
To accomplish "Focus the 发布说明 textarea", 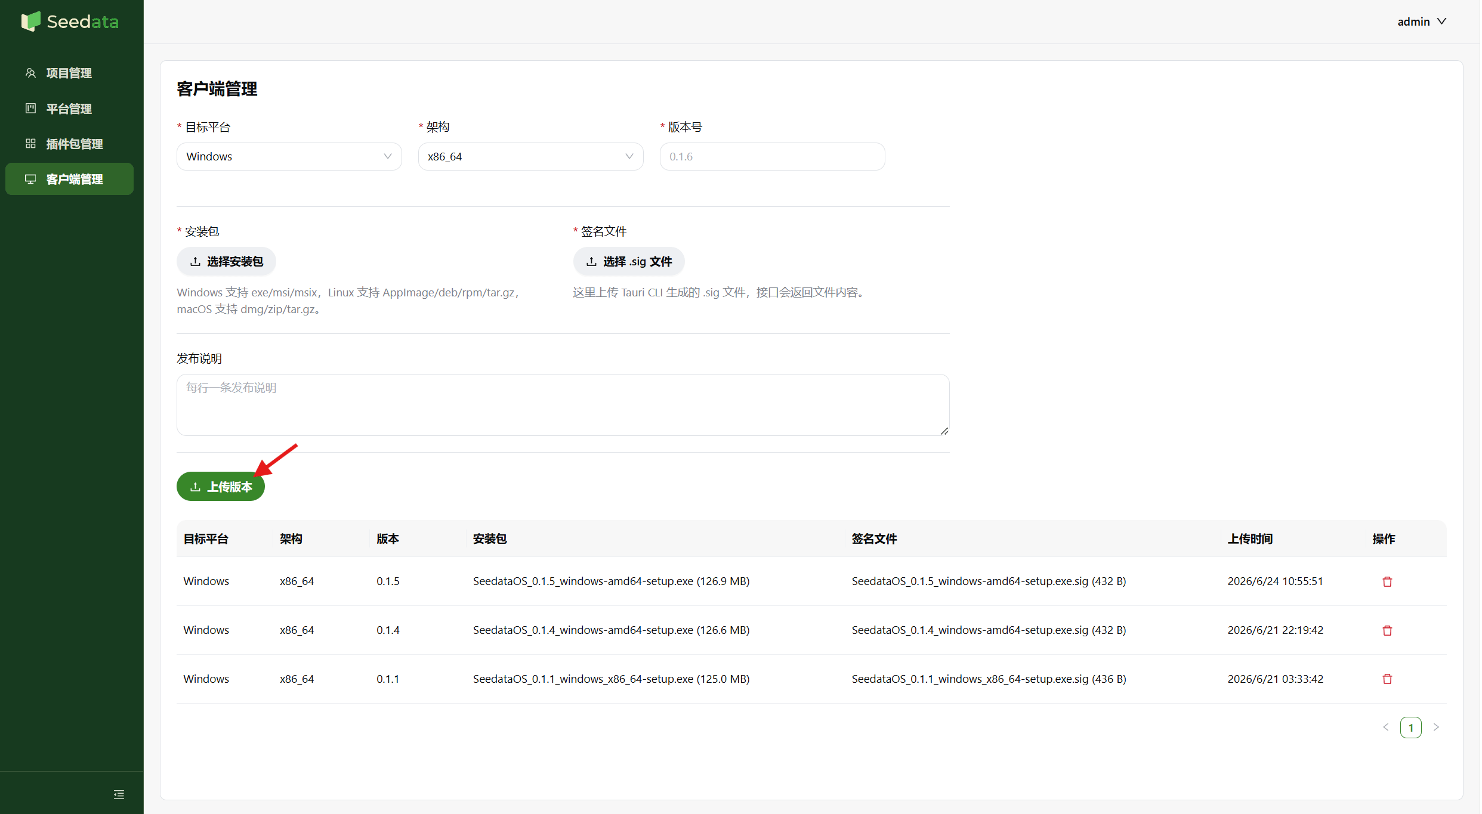I will point(563,405).
